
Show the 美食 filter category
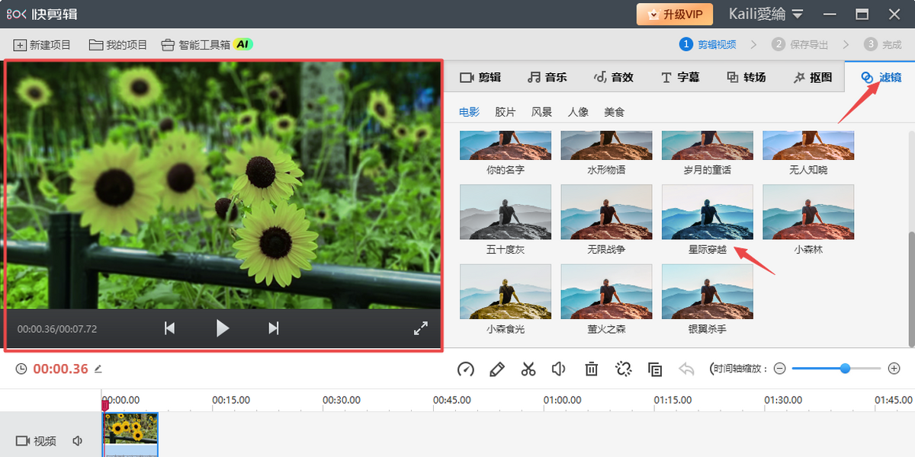click(x=614, y=112)
